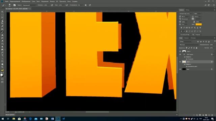The height and width of the screenshot is (121, 216).
Task: Click the foreground color swatch in toolbox
Action: point(1,75)
